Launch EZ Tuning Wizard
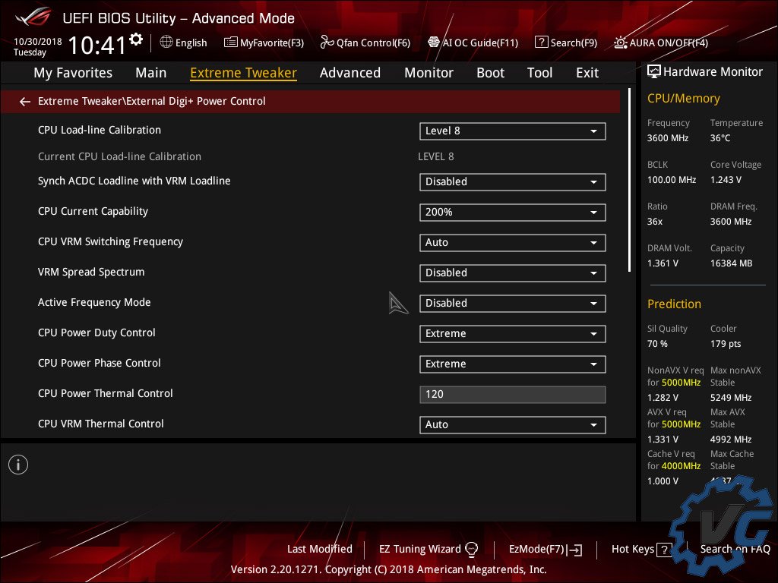The image size is (778, 583). pos(429,549)
